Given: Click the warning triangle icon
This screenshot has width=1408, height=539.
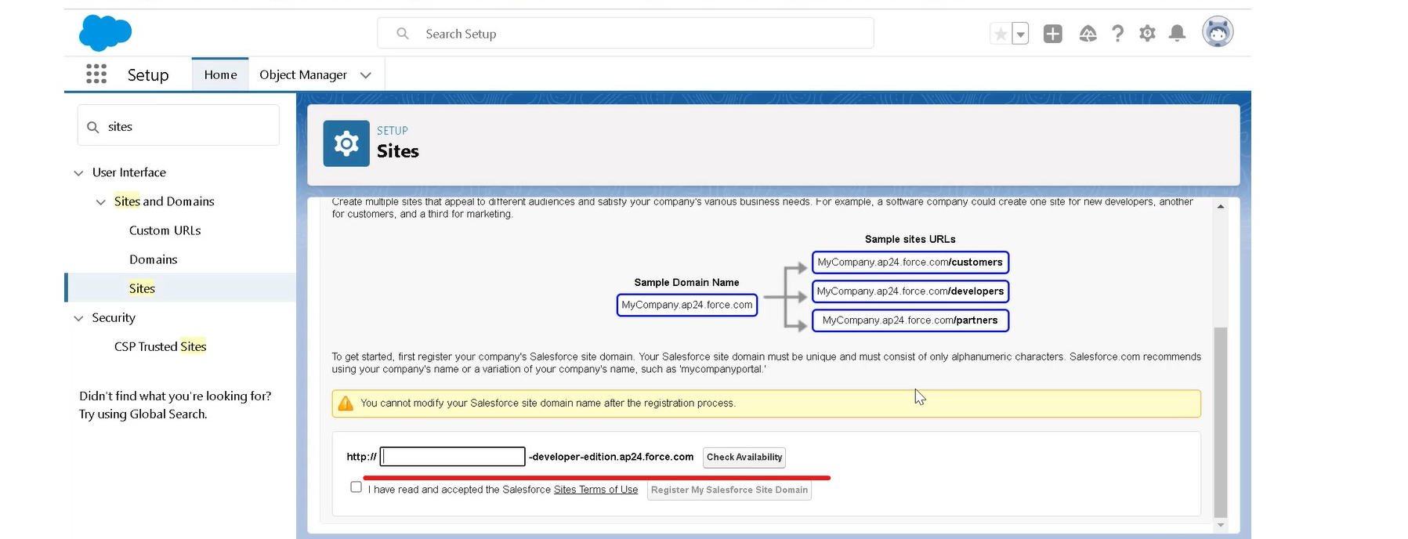Looking at the screenshot, I should (346, 403).
